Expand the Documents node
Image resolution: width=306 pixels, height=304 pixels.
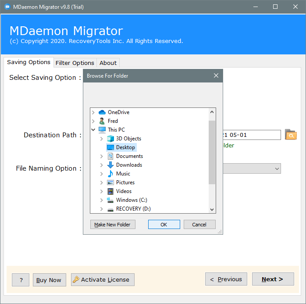click(x=101, y=156)
